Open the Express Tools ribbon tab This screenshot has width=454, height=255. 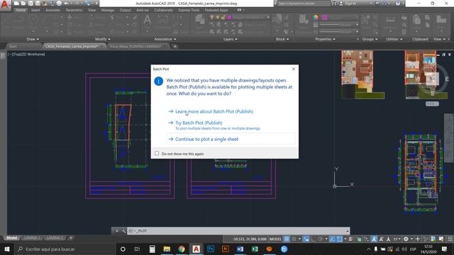click(x=189, y=10)
